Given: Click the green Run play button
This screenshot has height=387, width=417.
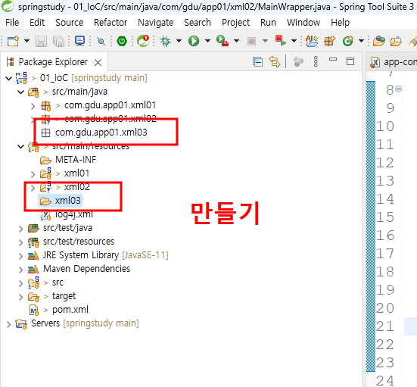Looking at the screenshot, I should click(x=194, y=41).
